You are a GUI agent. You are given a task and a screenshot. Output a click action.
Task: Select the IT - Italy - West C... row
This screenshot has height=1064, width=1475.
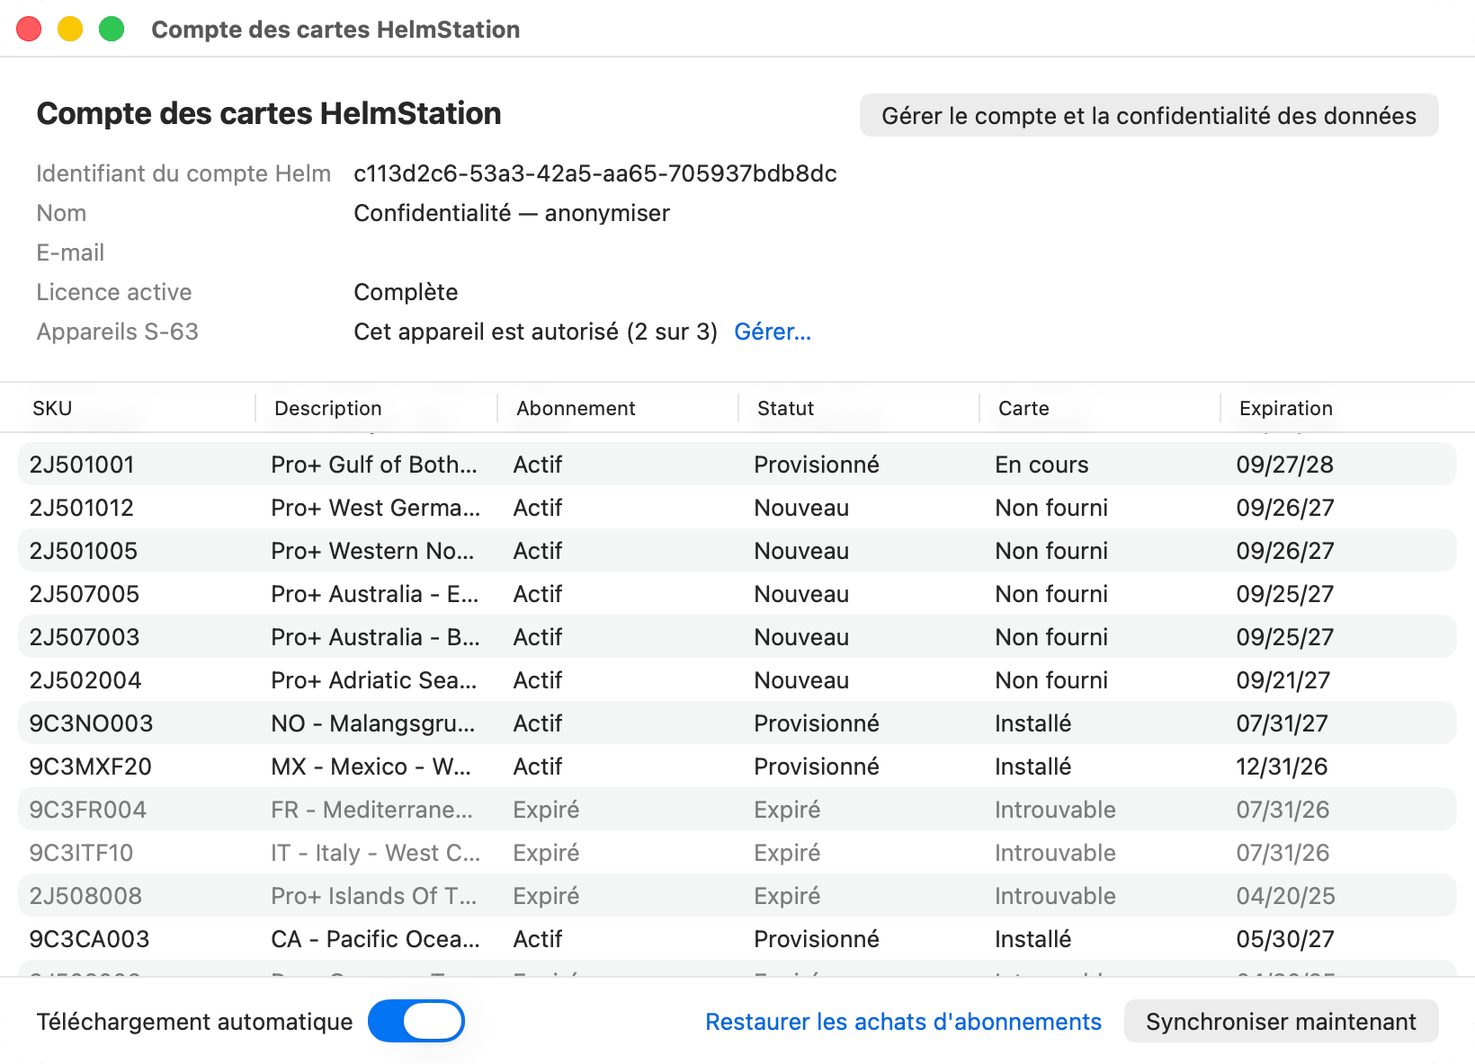pos(737,852)
